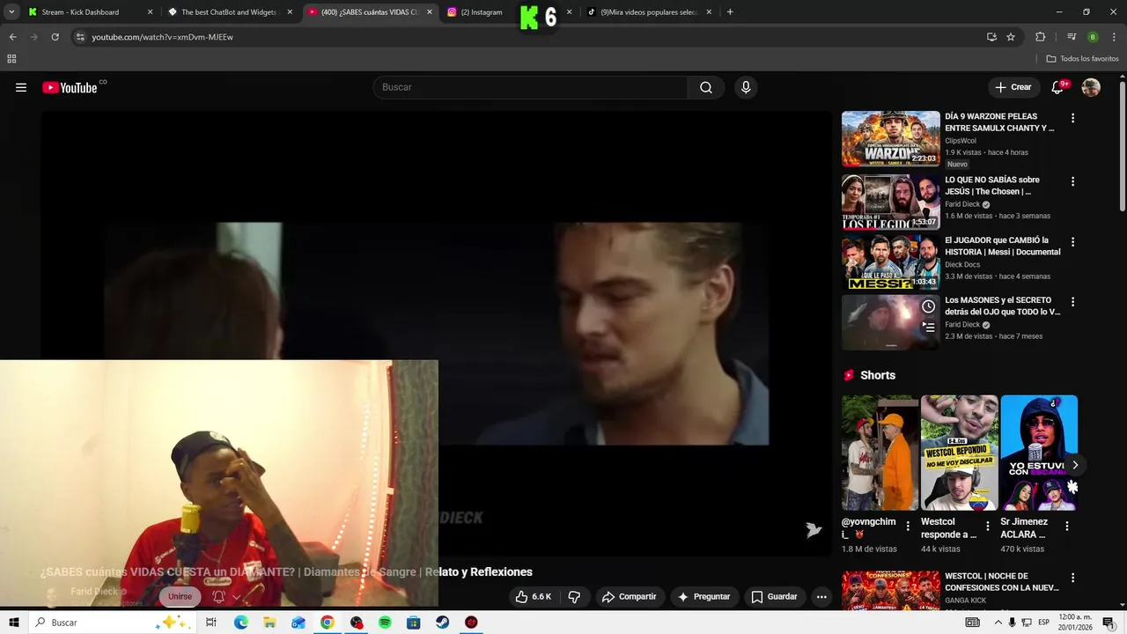Image resolution: width=1127 pixels, height=634 pixels.
Task: Open LOS ELEGIDOS video thumbnail
Action: [890, 202]
